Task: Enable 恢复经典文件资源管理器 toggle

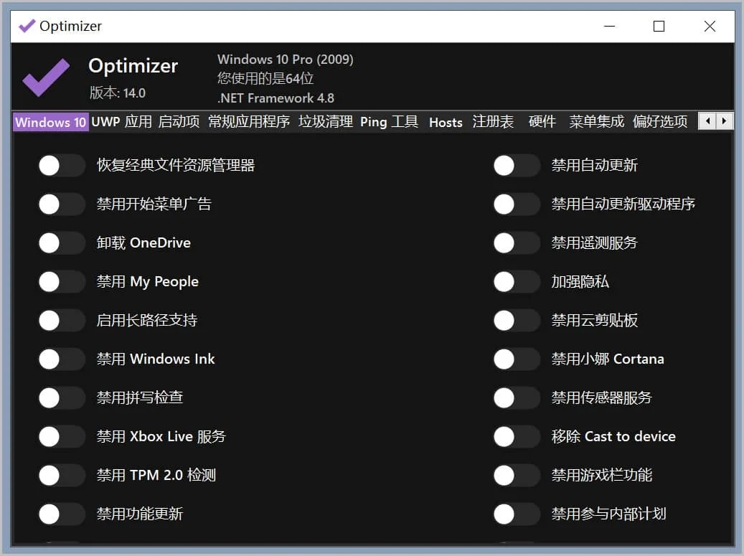Action: [x=61, y=166]
